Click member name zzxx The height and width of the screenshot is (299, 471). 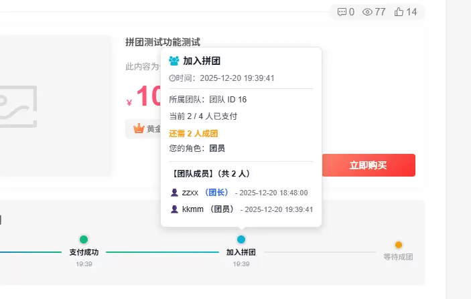[x=190, y=193]
